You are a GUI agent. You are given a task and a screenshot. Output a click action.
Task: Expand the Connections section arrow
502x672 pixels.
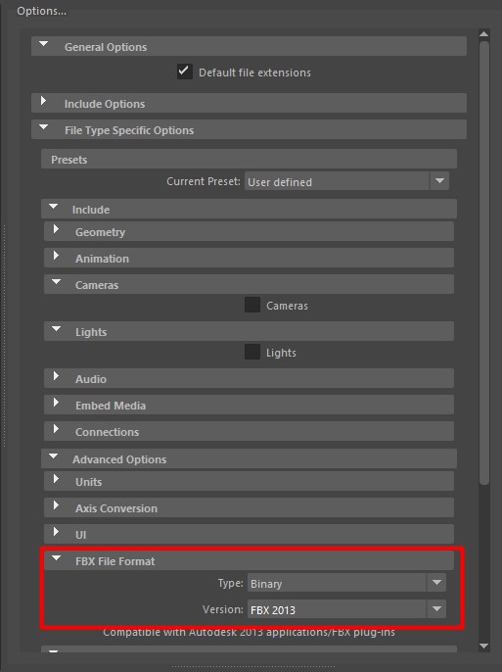point(56,429)
